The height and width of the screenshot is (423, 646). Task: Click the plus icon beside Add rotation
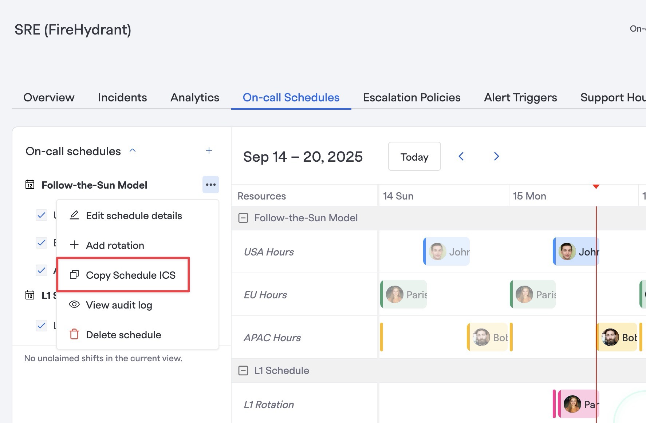pyautogui.click(x=74, y=245)
